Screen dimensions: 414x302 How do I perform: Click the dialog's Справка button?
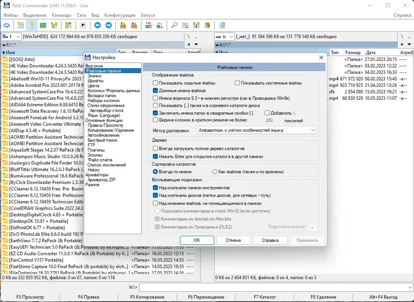point(270,240)
